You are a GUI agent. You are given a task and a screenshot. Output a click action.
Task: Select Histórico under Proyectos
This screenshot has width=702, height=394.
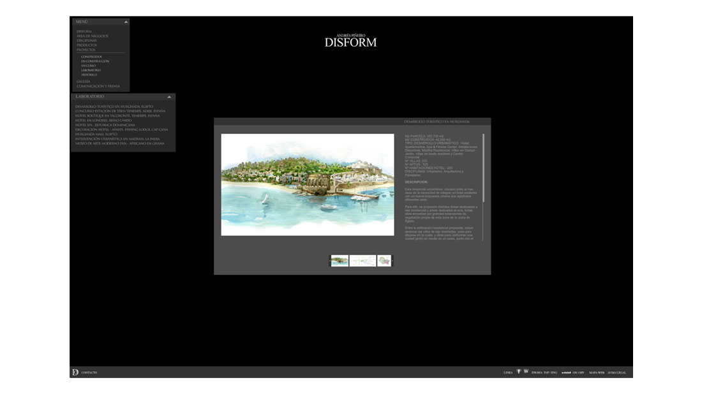coord(89,75)
